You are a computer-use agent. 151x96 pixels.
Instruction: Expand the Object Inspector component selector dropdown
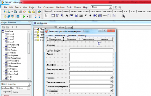click(x=29, y=88)
